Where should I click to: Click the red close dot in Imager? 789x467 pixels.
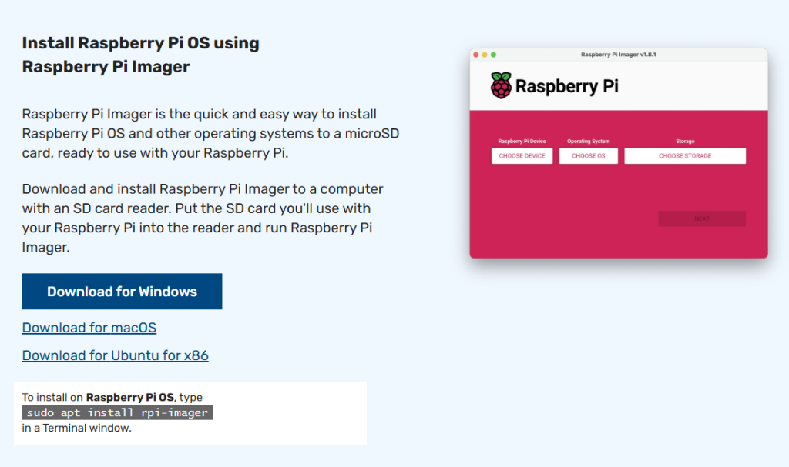click(476, 55)
